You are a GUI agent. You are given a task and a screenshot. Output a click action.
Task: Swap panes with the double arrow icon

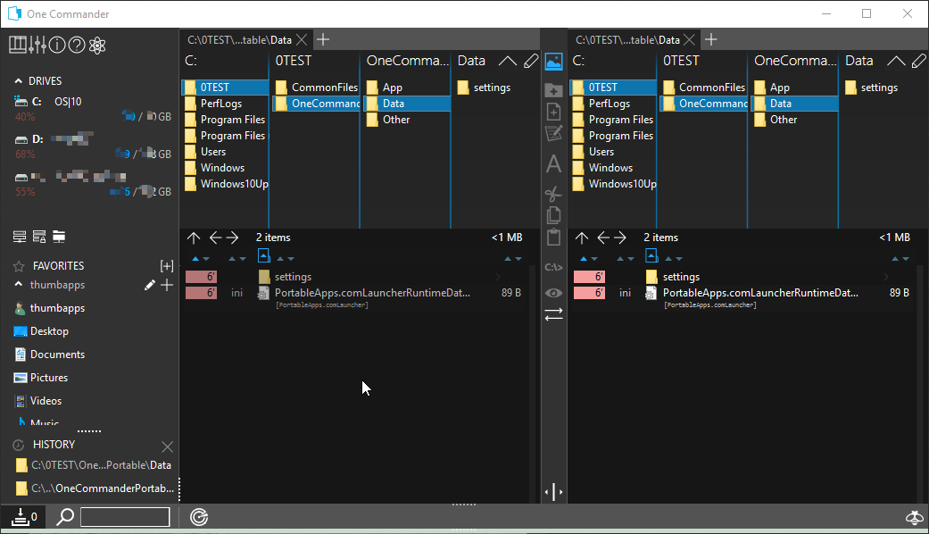(x=553, y=314)
